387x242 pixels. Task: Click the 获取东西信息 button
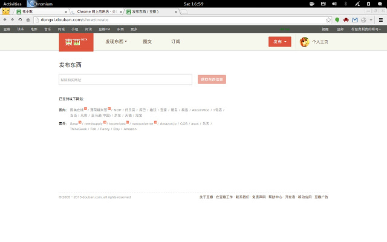coord(212,79)
